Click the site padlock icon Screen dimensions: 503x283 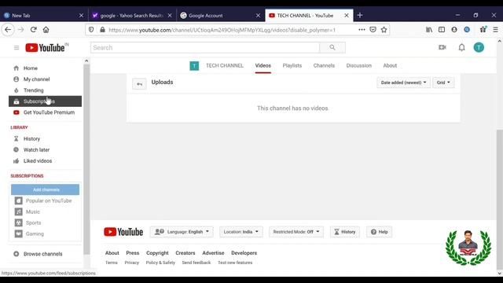102,30
